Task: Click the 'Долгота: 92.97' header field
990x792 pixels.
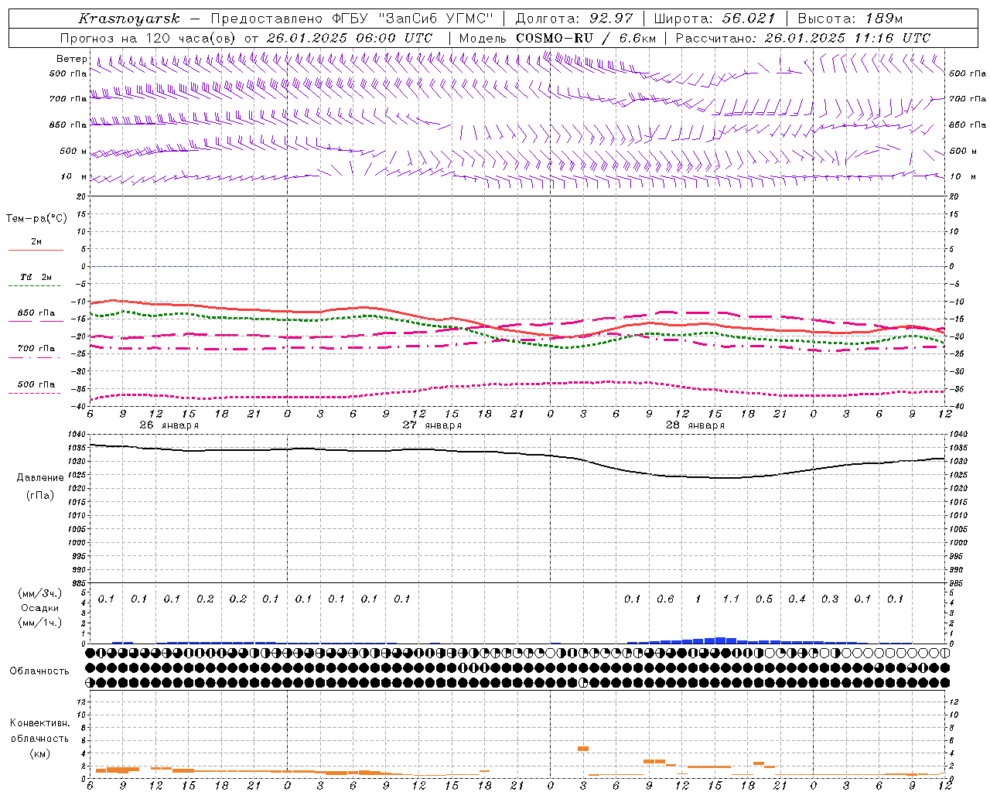Action: pos(574,19)
